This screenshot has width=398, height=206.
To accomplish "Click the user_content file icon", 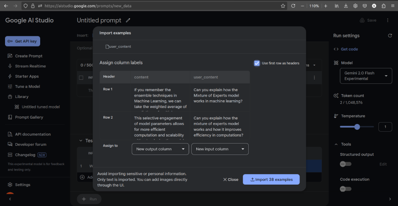I will [107, 46].
